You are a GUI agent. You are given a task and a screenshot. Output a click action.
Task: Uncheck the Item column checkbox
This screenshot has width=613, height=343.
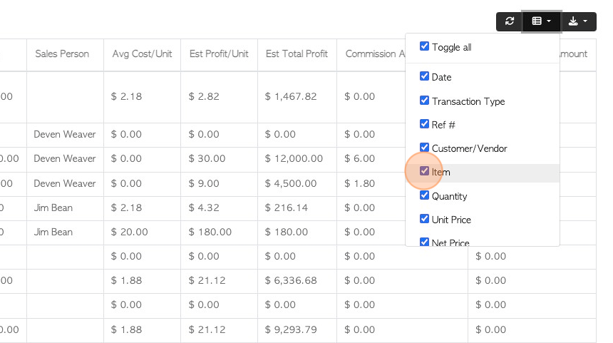pyautogui.click(x=424, y=171)
